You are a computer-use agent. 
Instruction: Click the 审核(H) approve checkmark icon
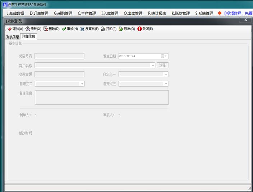(64, 29)
